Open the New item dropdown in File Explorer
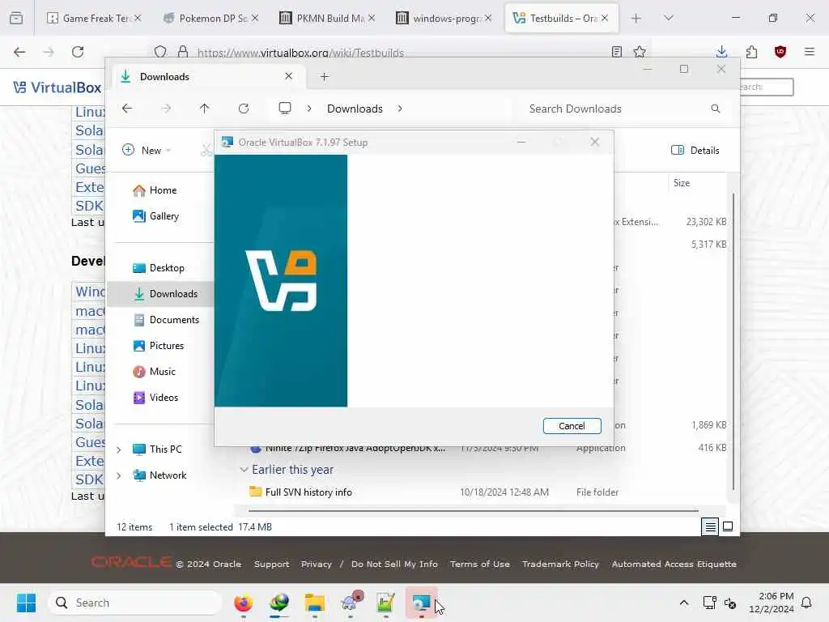Viewport: 829px width, 622px height. pos(147,150)
